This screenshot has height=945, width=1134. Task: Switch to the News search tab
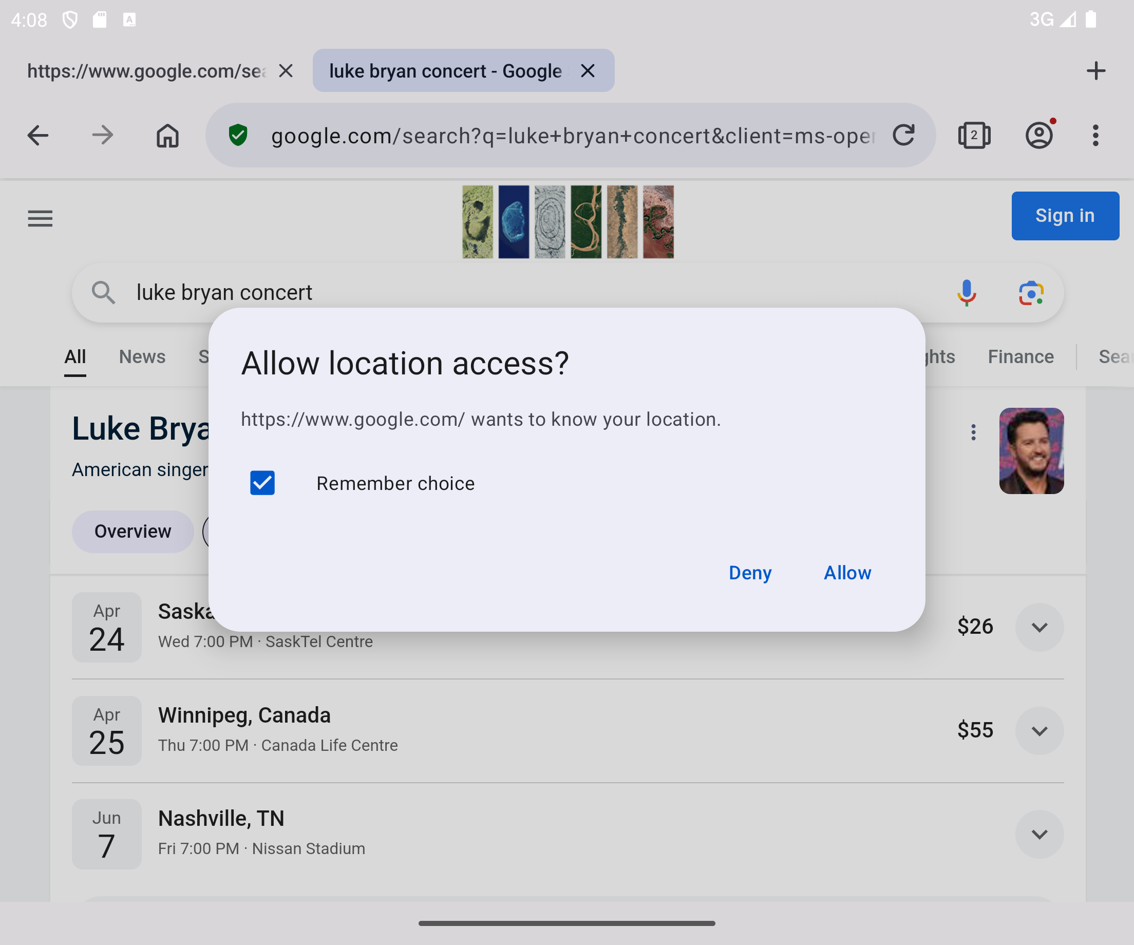pos(142,357)
